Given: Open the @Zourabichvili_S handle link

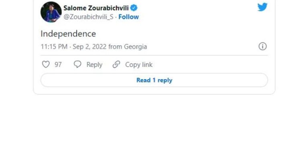Looking at the screenshot, I should pos(88,17).
